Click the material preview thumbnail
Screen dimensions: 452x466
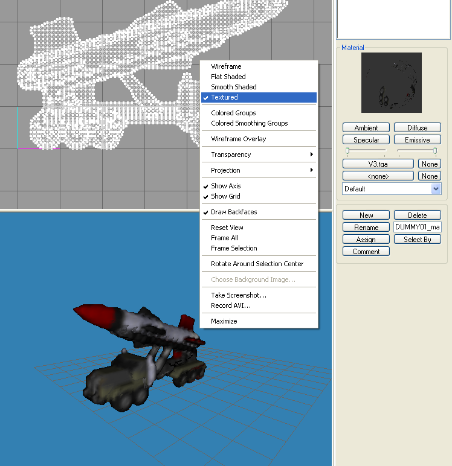coord(392,83)
